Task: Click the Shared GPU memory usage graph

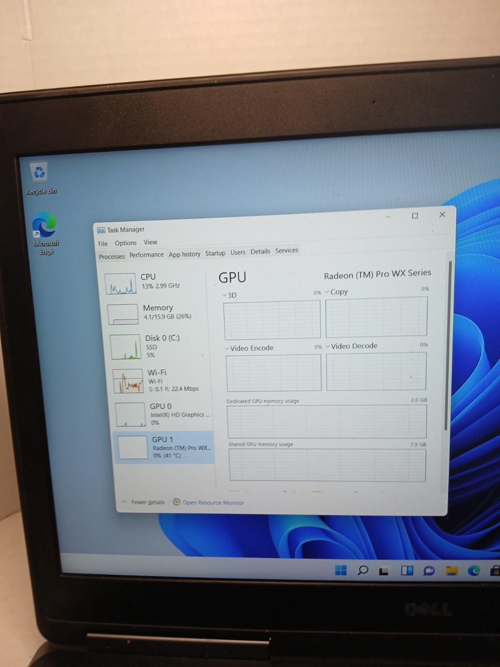Action: pyautogui.click(x=327, y=465)
